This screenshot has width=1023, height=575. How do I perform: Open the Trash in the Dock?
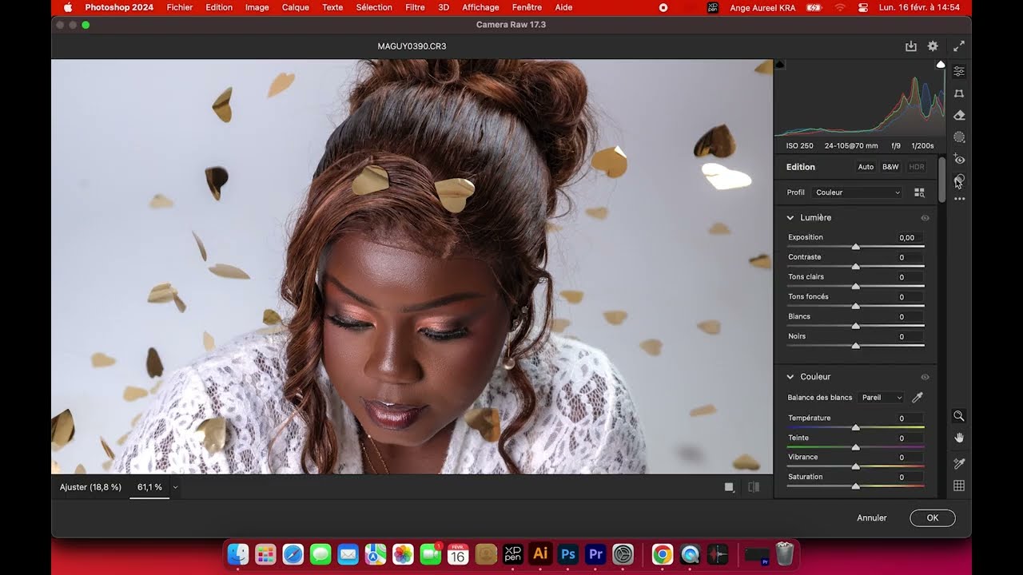[x=785, y=553]
